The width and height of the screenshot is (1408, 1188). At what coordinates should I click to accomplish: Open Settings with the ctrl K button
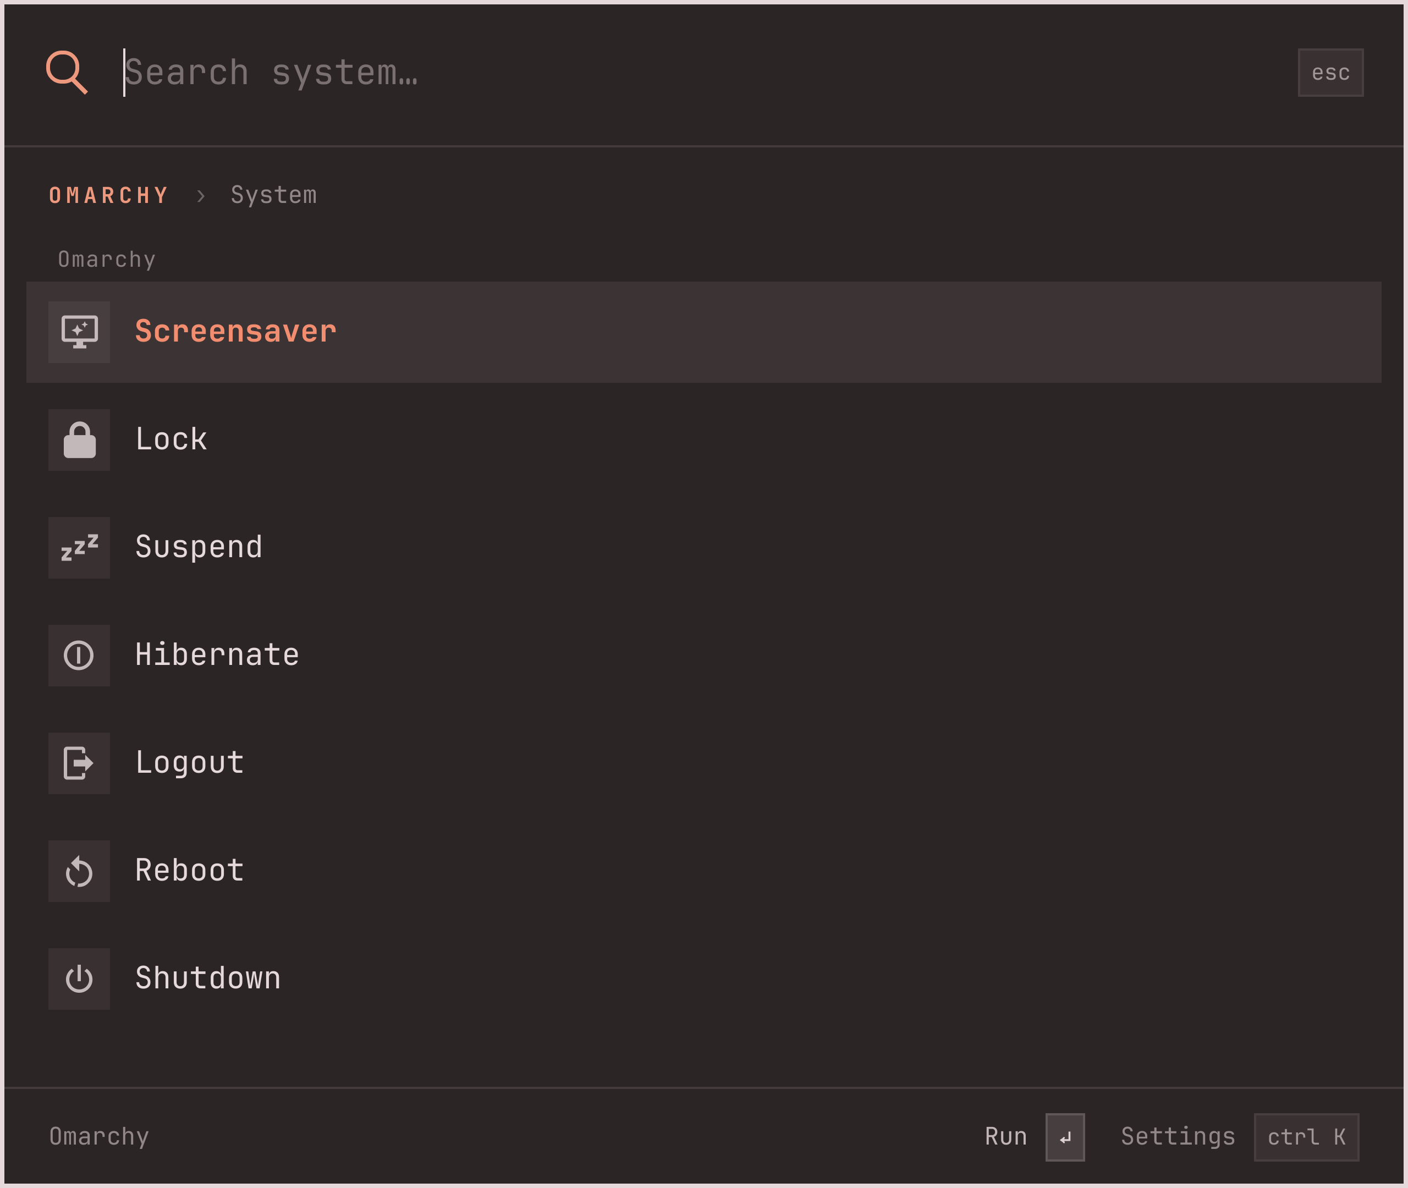point(1306,1137)
